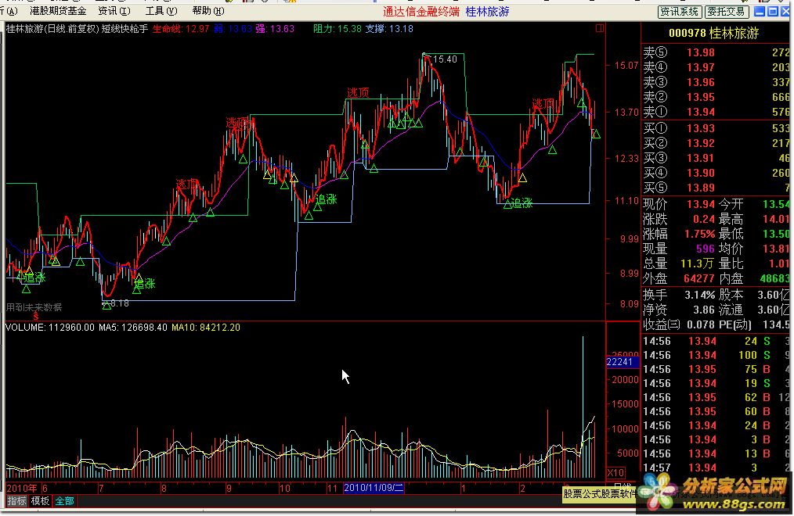Viewport: 794px width, 516px height.
Task: Click the 11.10 price axis label
Action: tap(626, 201)
